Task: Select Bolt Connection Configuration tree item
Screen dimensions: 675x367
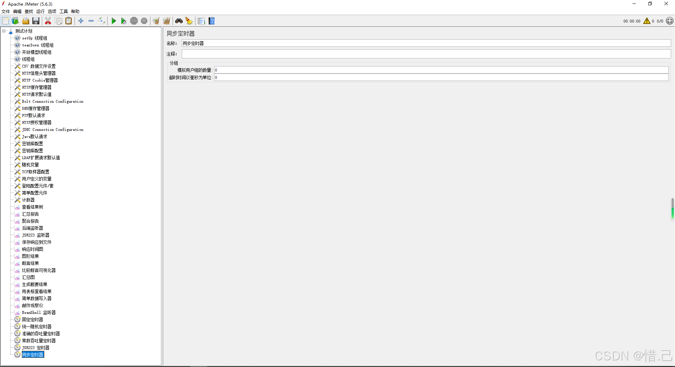Action: pos(53,101)
